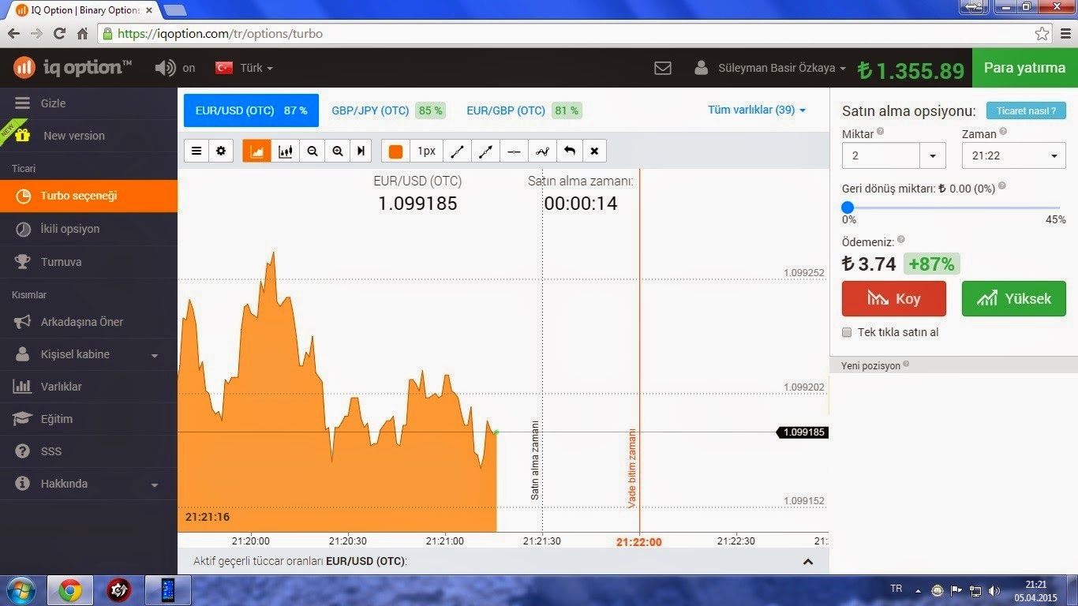Hide the sidebar with Gizle
1078x606 pixels.
click(88, 103)
